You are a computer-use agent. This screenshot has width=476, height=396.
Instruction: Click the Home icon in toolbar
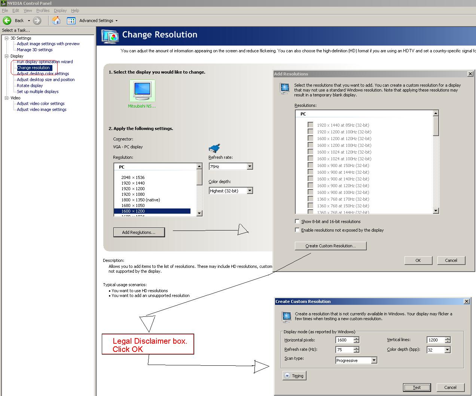56,21
